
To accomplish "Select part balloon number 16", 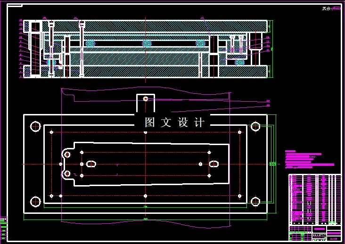I will tap(75, 18).
